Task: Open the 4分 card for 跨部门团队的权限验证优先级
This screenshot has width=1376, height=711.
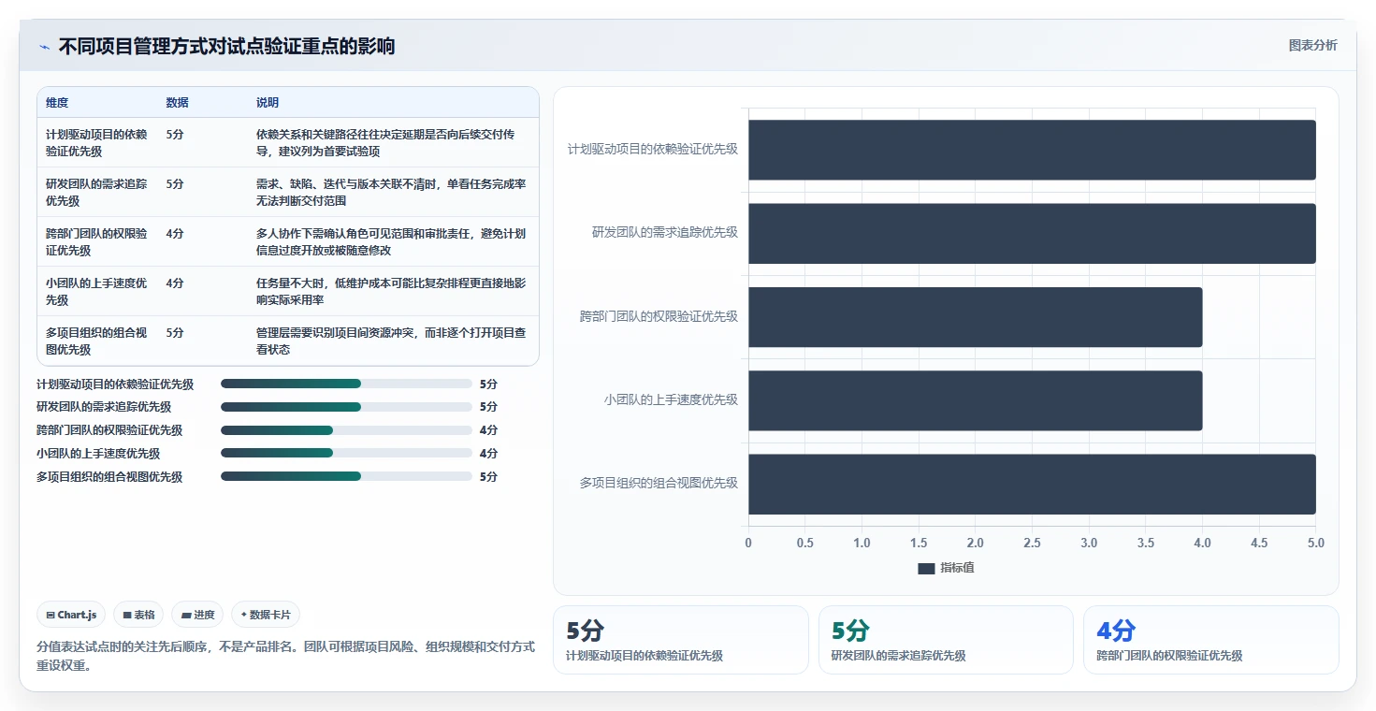Action: pyautogui.click(x=1211, y=640)
